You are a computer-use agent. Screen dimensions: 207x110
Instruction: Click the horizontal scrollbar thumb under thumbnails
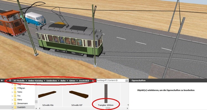click(x=108, y=108)
